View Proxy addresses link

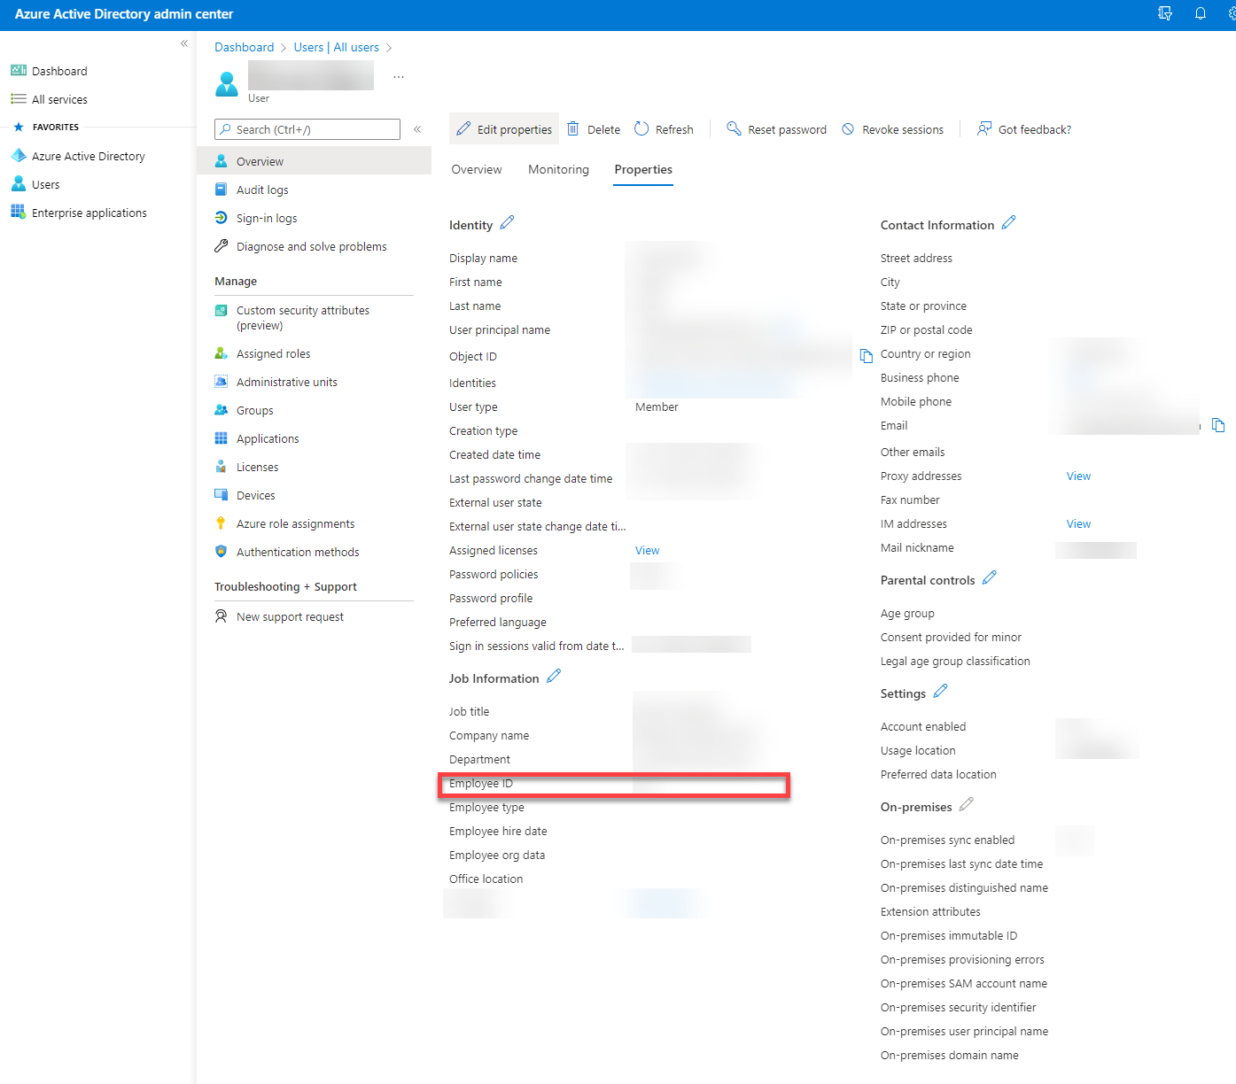tap(1078, 476)
